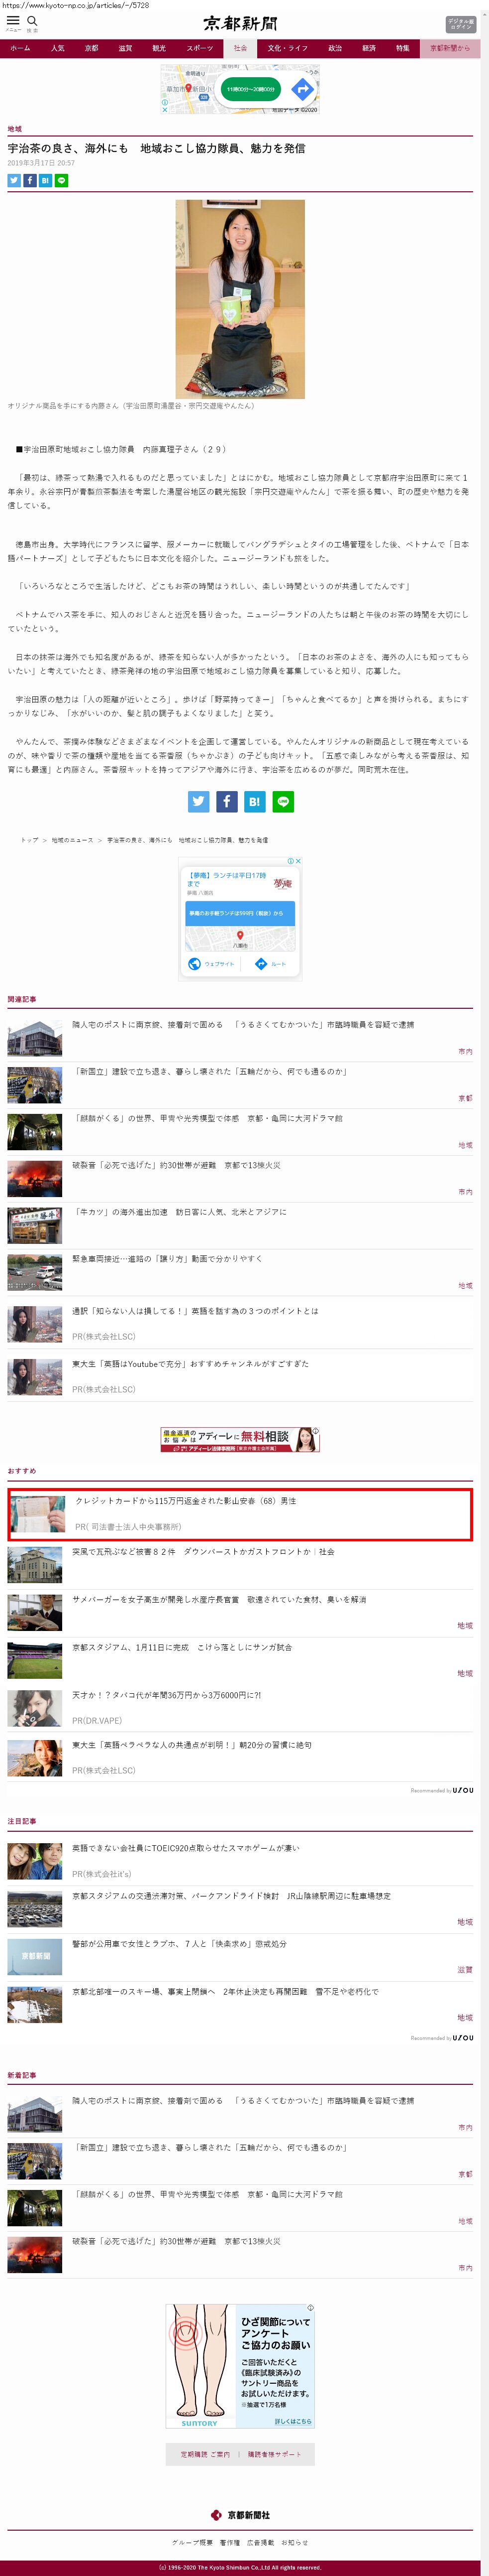489x2576 pixels.
Task: Open the 定期購読 ご案内 link
Action: click(x=204, y=2454)
